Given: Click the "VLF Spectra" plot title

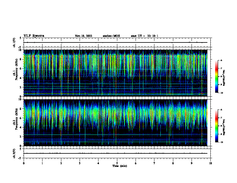Looking at the screenshot, I should pos(34,36).
